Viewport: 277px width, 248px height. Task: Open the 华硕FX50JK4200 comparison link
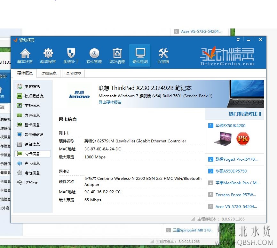tap(230, 126)
